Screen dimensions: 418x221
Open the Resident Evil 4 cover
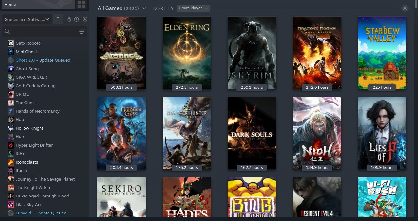click(317, 197)
